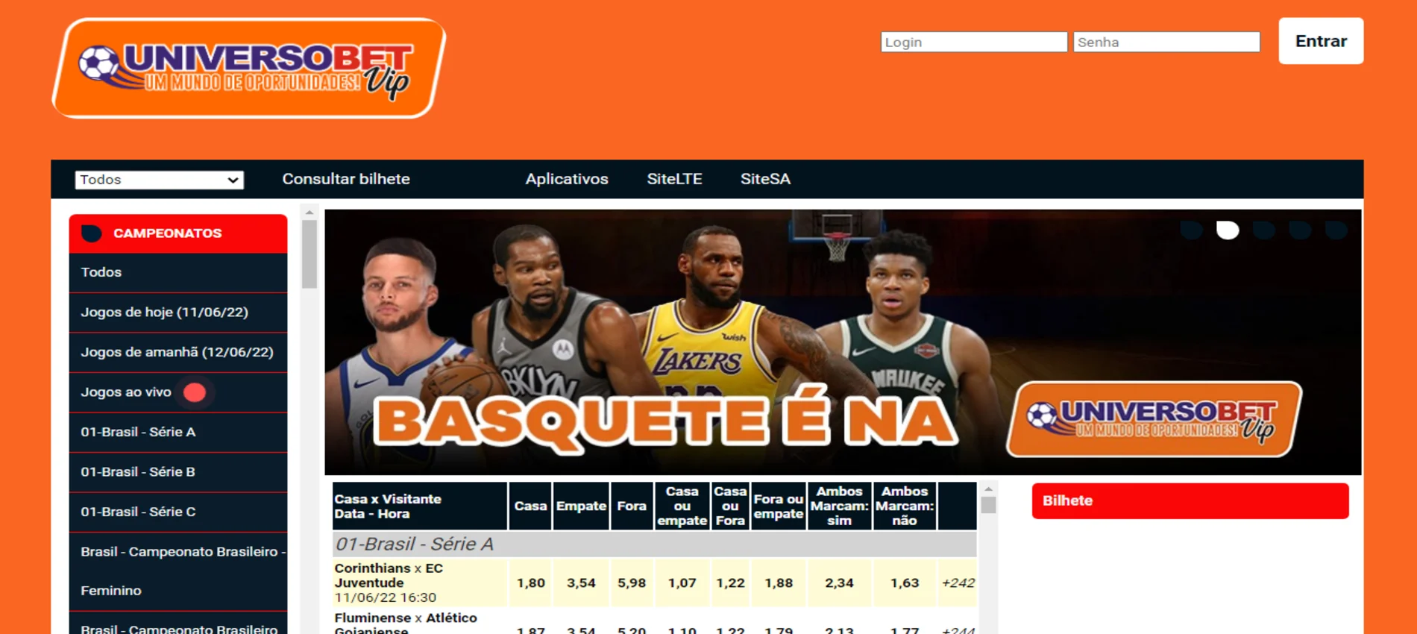The height and width of the screenshot is (634, 1417).
Task: Click the Campeonatos header icon
Action: [x=92, y=233]
